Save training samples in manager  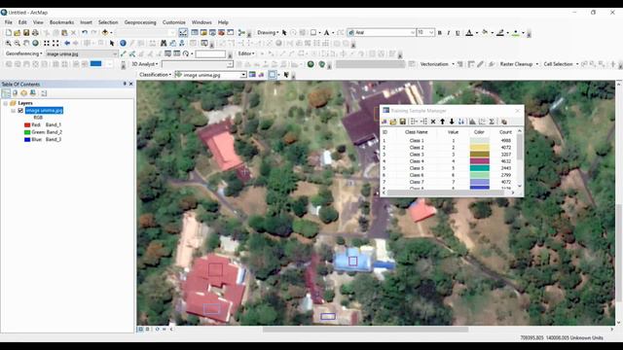coord(402,122)
